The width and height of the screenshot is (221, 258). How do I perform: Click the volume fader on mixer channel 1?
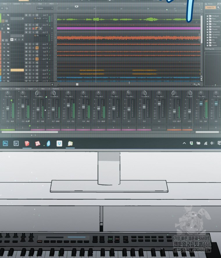(8, 108)
